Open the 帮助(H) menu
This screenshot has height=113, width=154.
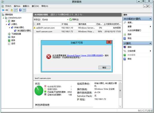[x=45, y=6]
